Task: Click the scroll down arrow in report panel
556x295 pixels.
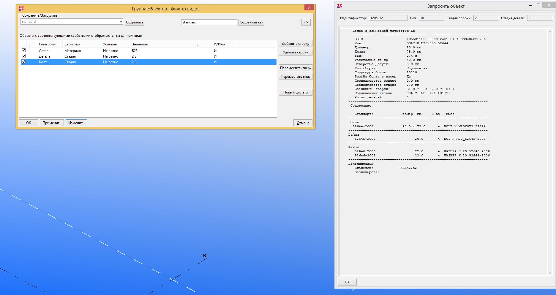Action: (x=549, y=273)
